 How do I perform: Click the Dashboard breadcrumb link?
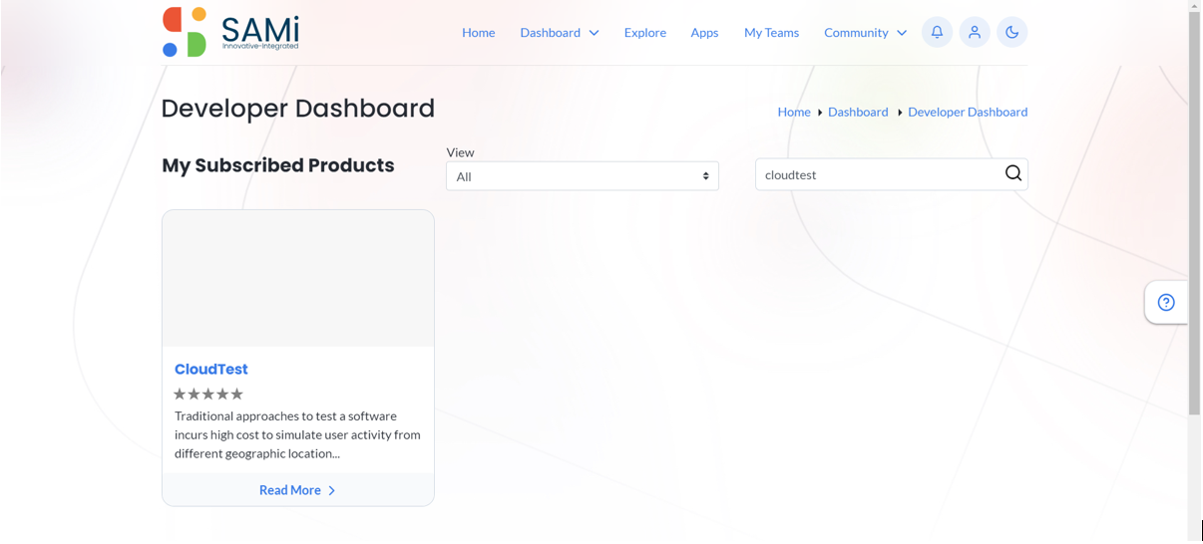pos(858,112)
